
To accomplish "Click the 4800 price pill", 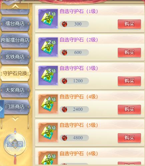I will 74,138.
